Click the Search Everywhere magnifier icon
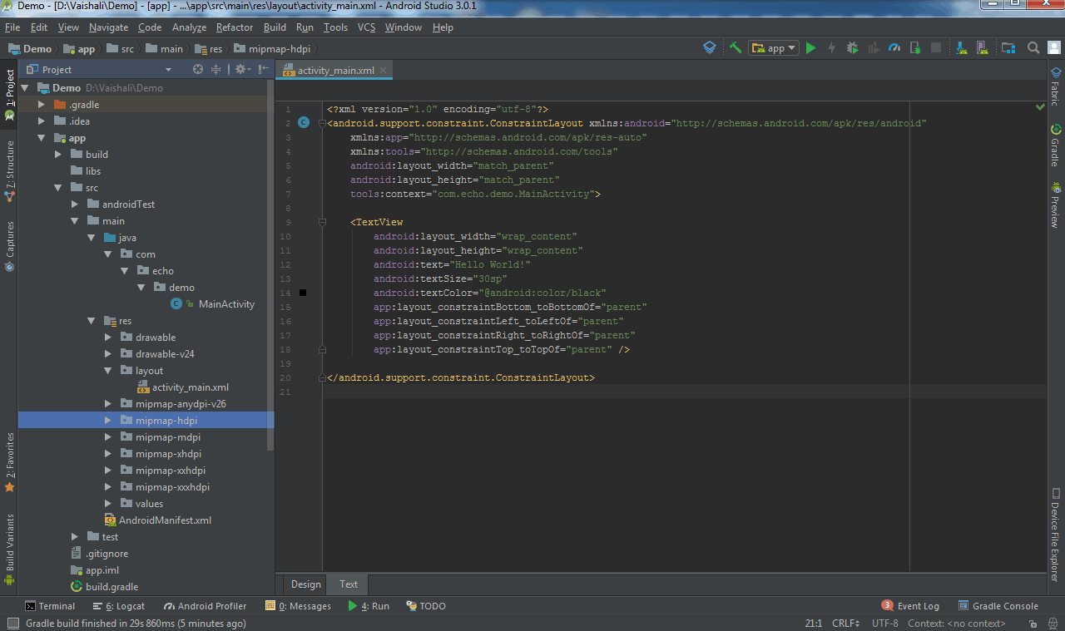The height and width of the screenshot is (631, 1065). pyautogui.click(x=1033, y=48)
